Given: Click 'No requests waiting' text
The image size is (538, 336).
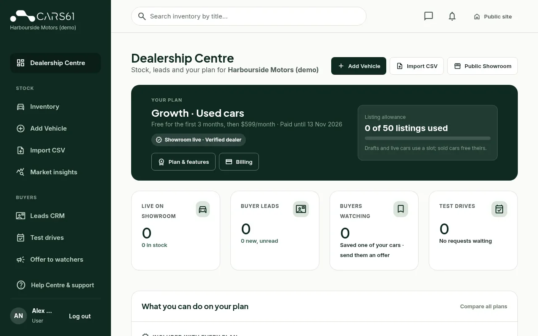Looking at the screenshot, I should tap(465, 241).
